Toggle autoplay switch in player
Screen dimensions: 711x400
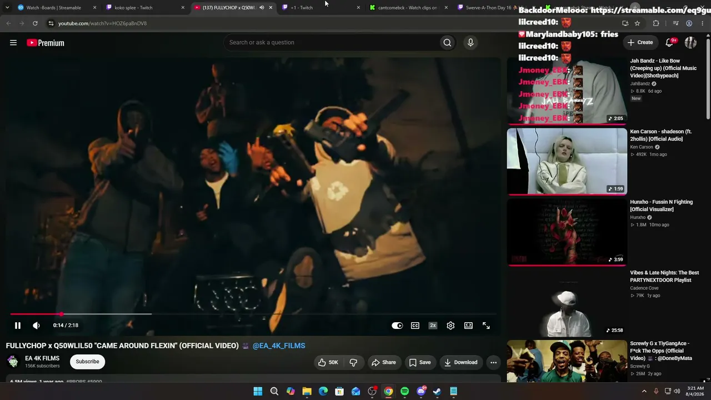397,326
